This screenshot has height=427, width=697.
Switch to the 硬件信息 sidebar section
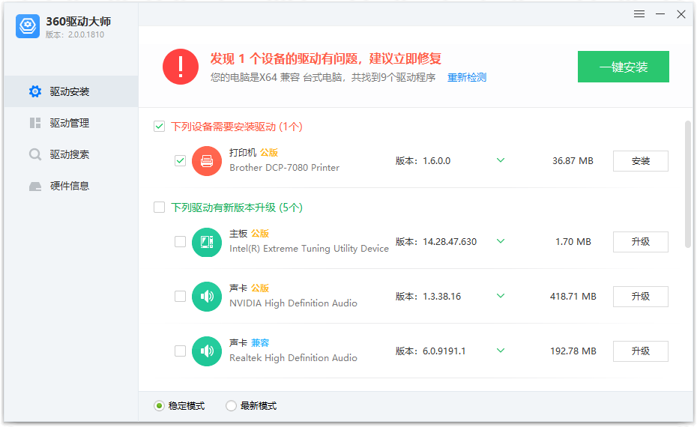click(69, 186)
